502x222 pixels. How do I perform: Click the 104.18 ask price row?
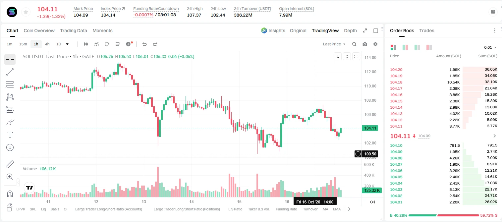click(x=444, y=82)
